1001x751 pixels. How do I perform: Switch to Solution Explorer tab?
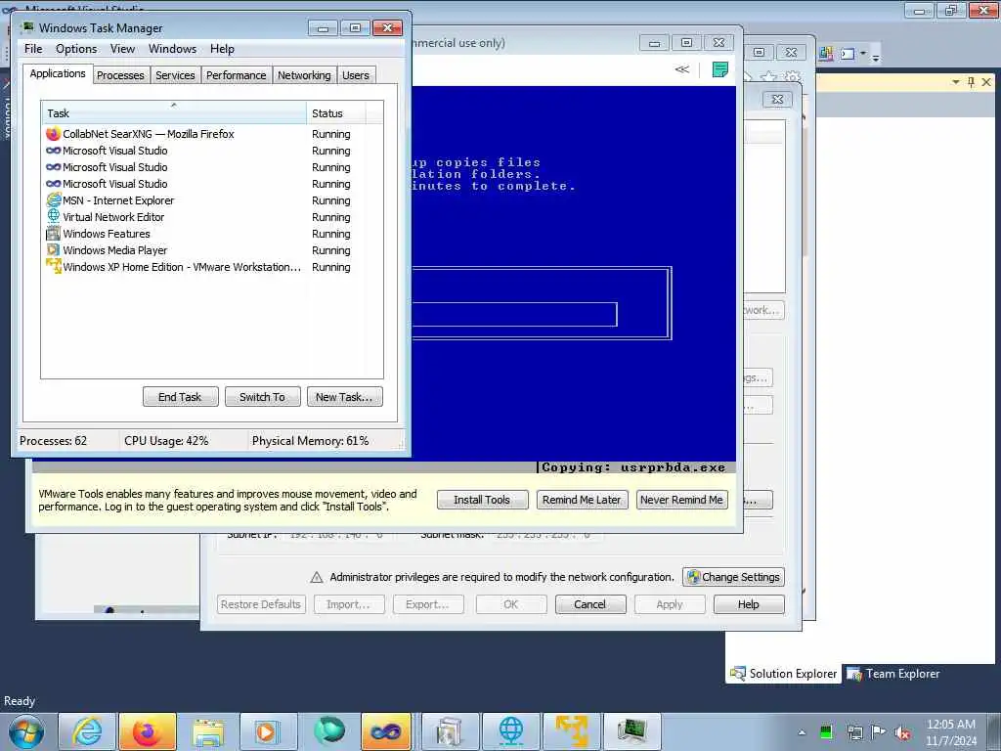(783, 673)
